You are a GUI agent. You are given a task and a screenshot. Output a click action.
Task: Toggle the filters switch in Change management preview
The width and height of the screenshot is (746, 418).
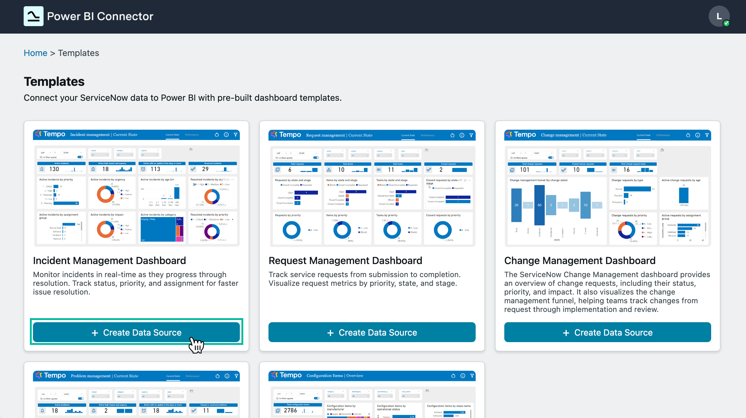point(551,158)
